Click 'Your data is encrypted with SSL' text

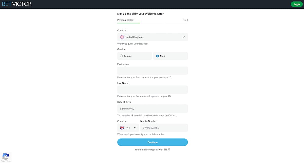(x=151, y=150)
